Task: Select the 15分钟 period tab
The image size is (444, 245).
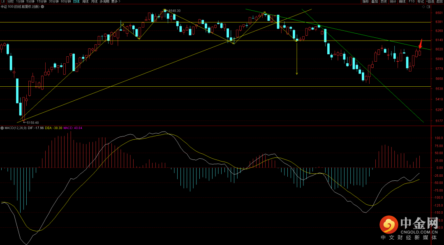Action: [42, 1]
